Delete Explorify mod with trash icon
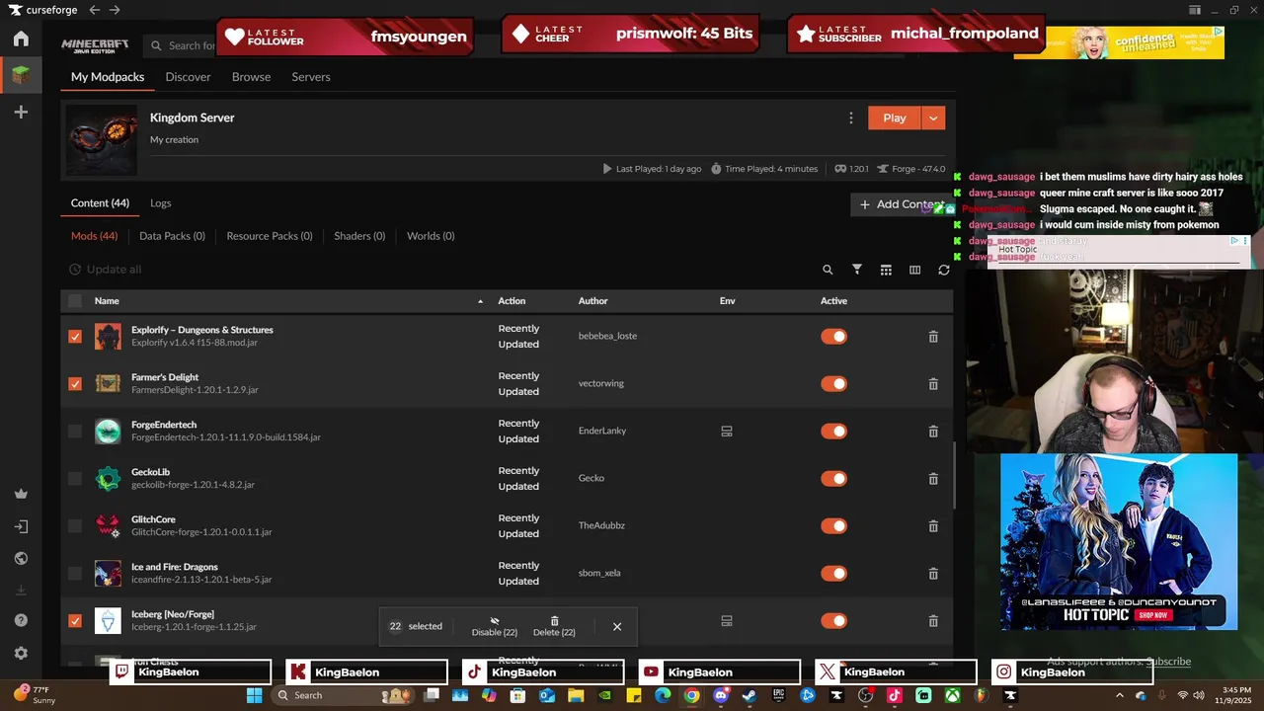 (x=933, y=337)
